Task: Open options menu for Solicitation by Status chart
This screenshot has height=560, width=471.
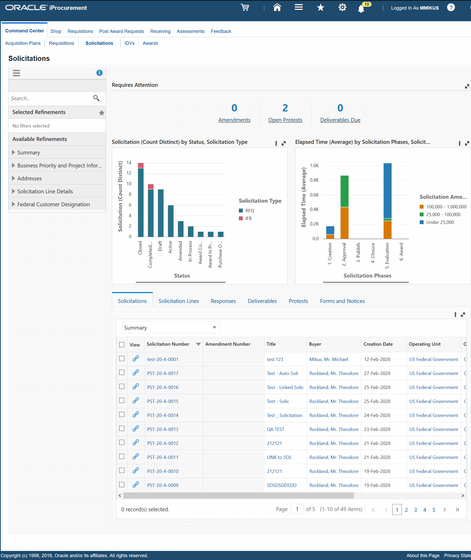Action: (276, 143)
